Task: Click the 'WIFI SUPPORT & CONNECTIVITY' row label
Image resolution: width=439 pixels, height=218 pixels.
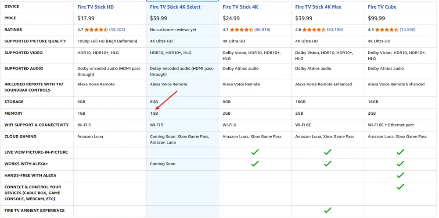Action: pos(36,125)
